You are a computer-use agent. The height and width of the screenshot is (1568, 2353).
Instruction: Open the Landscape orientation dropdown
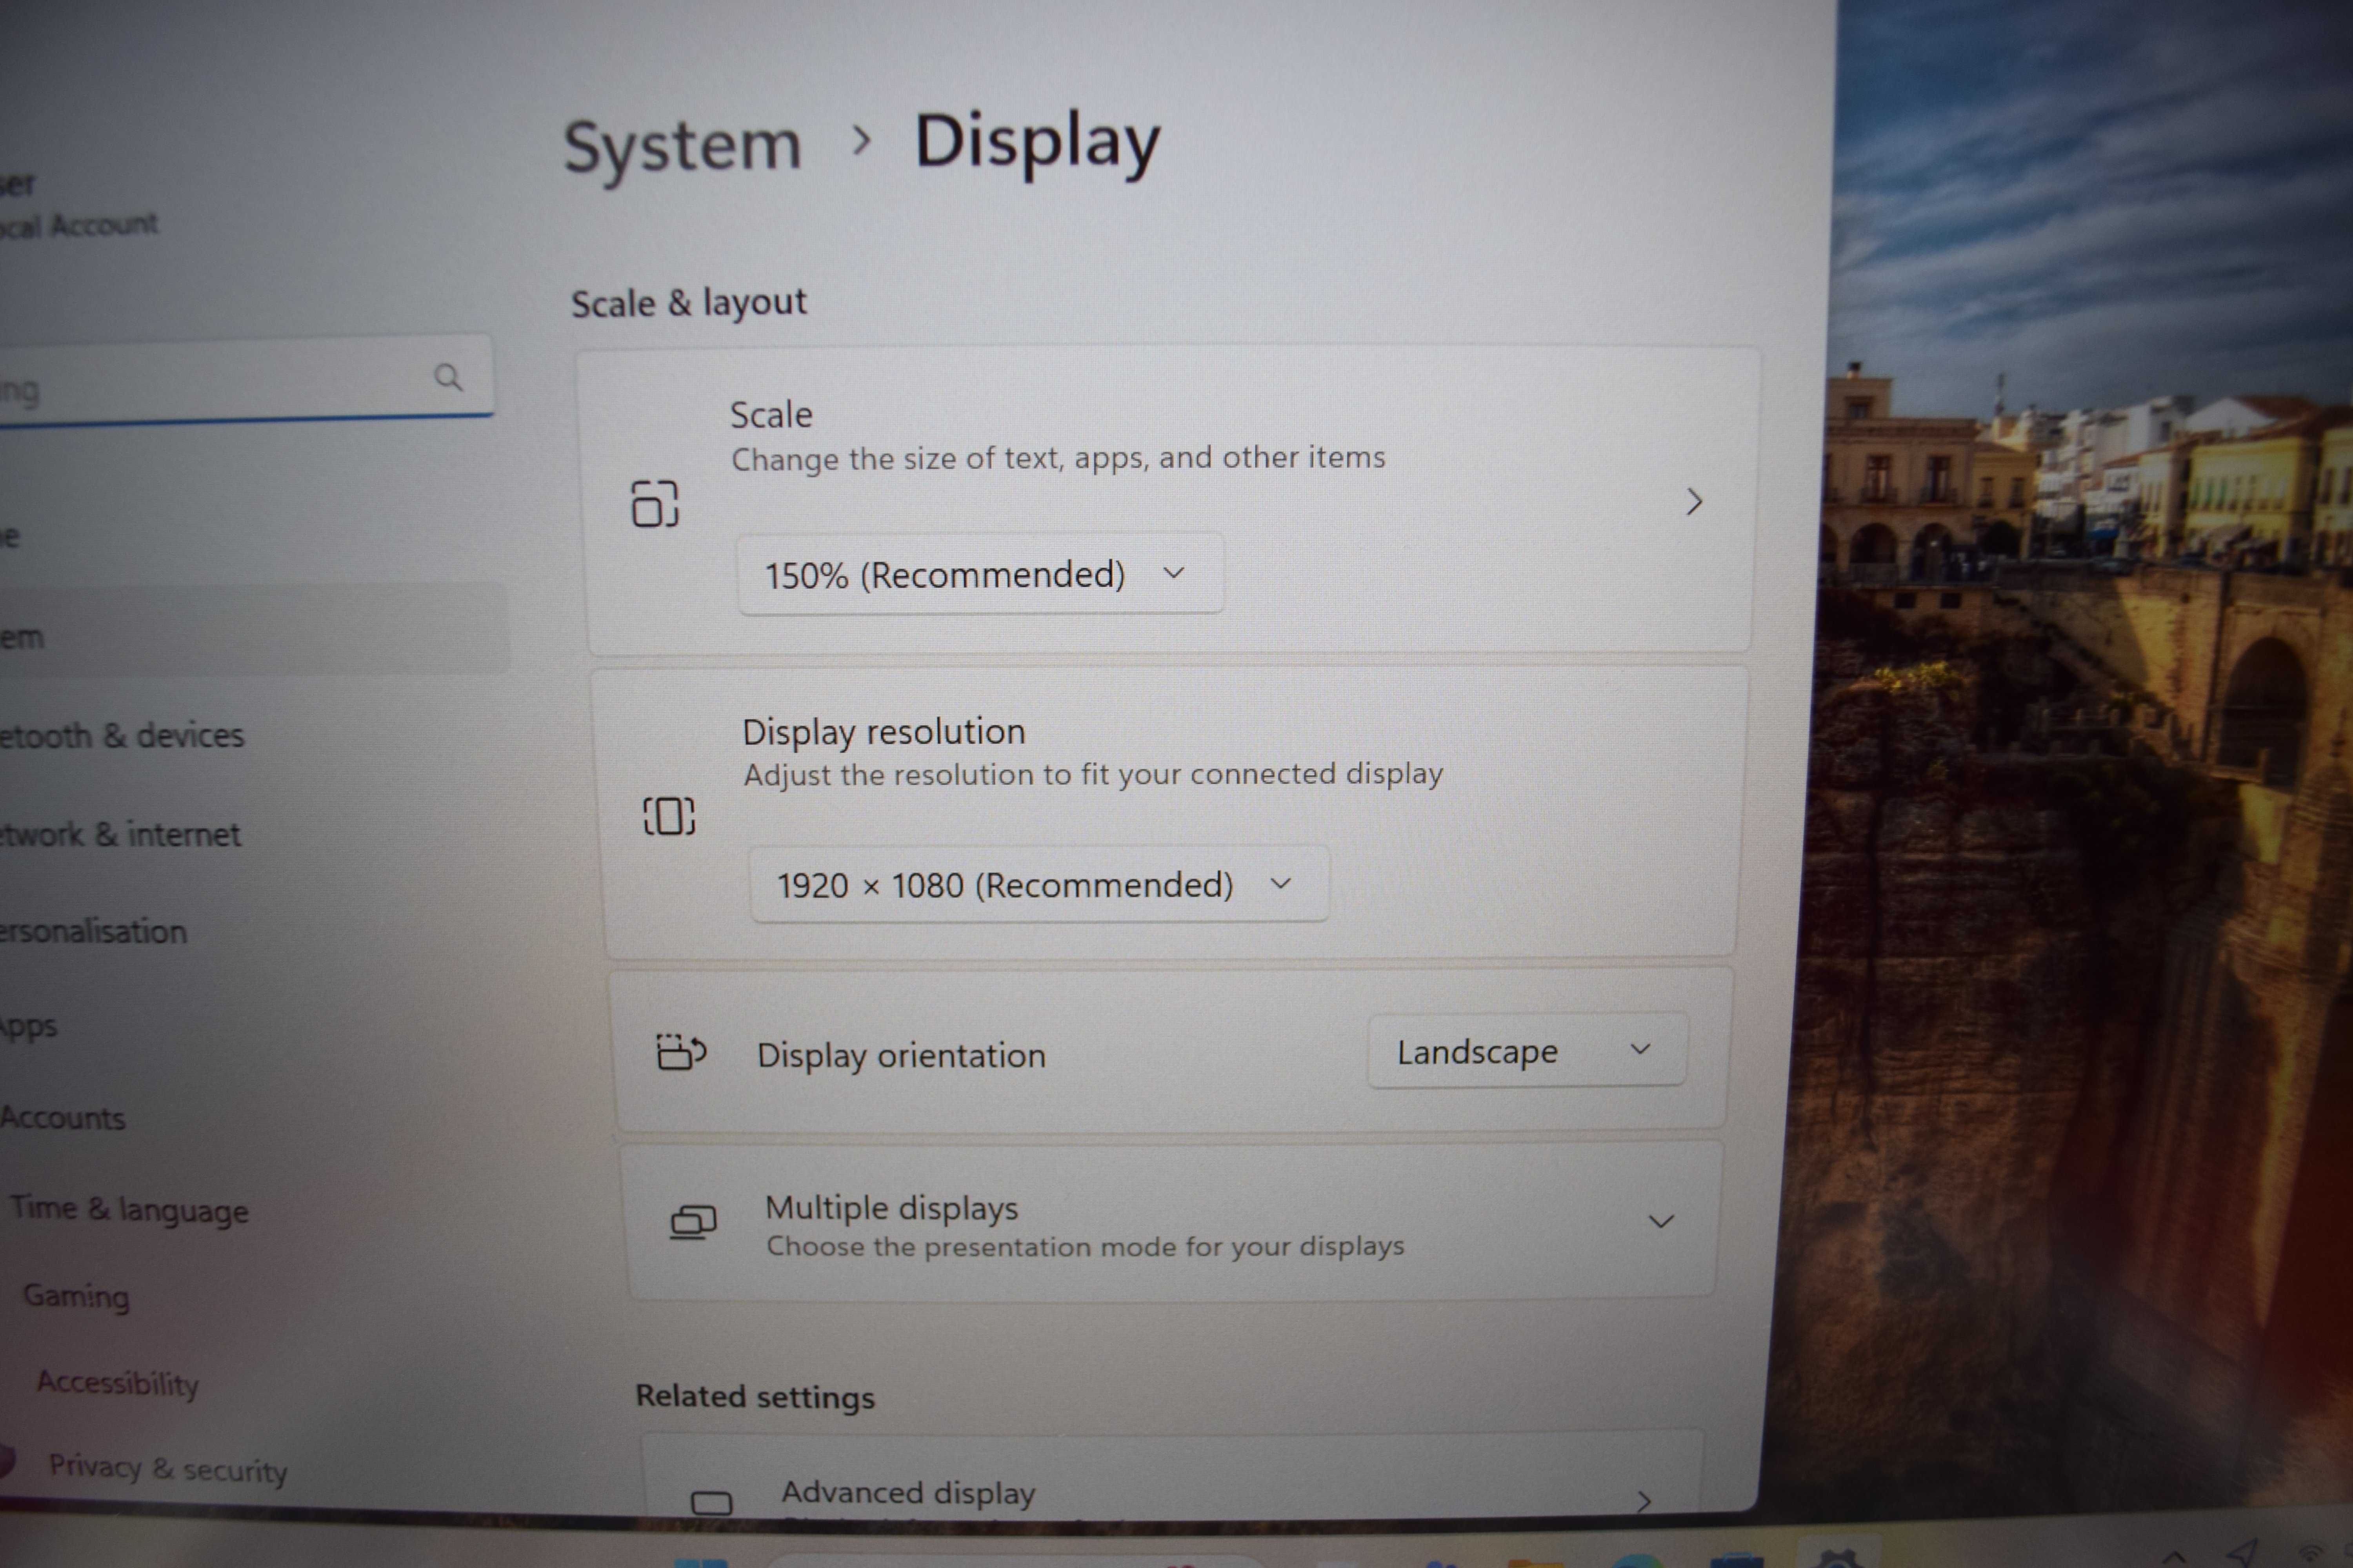pyautogui.click(x=1527, y=1050)
